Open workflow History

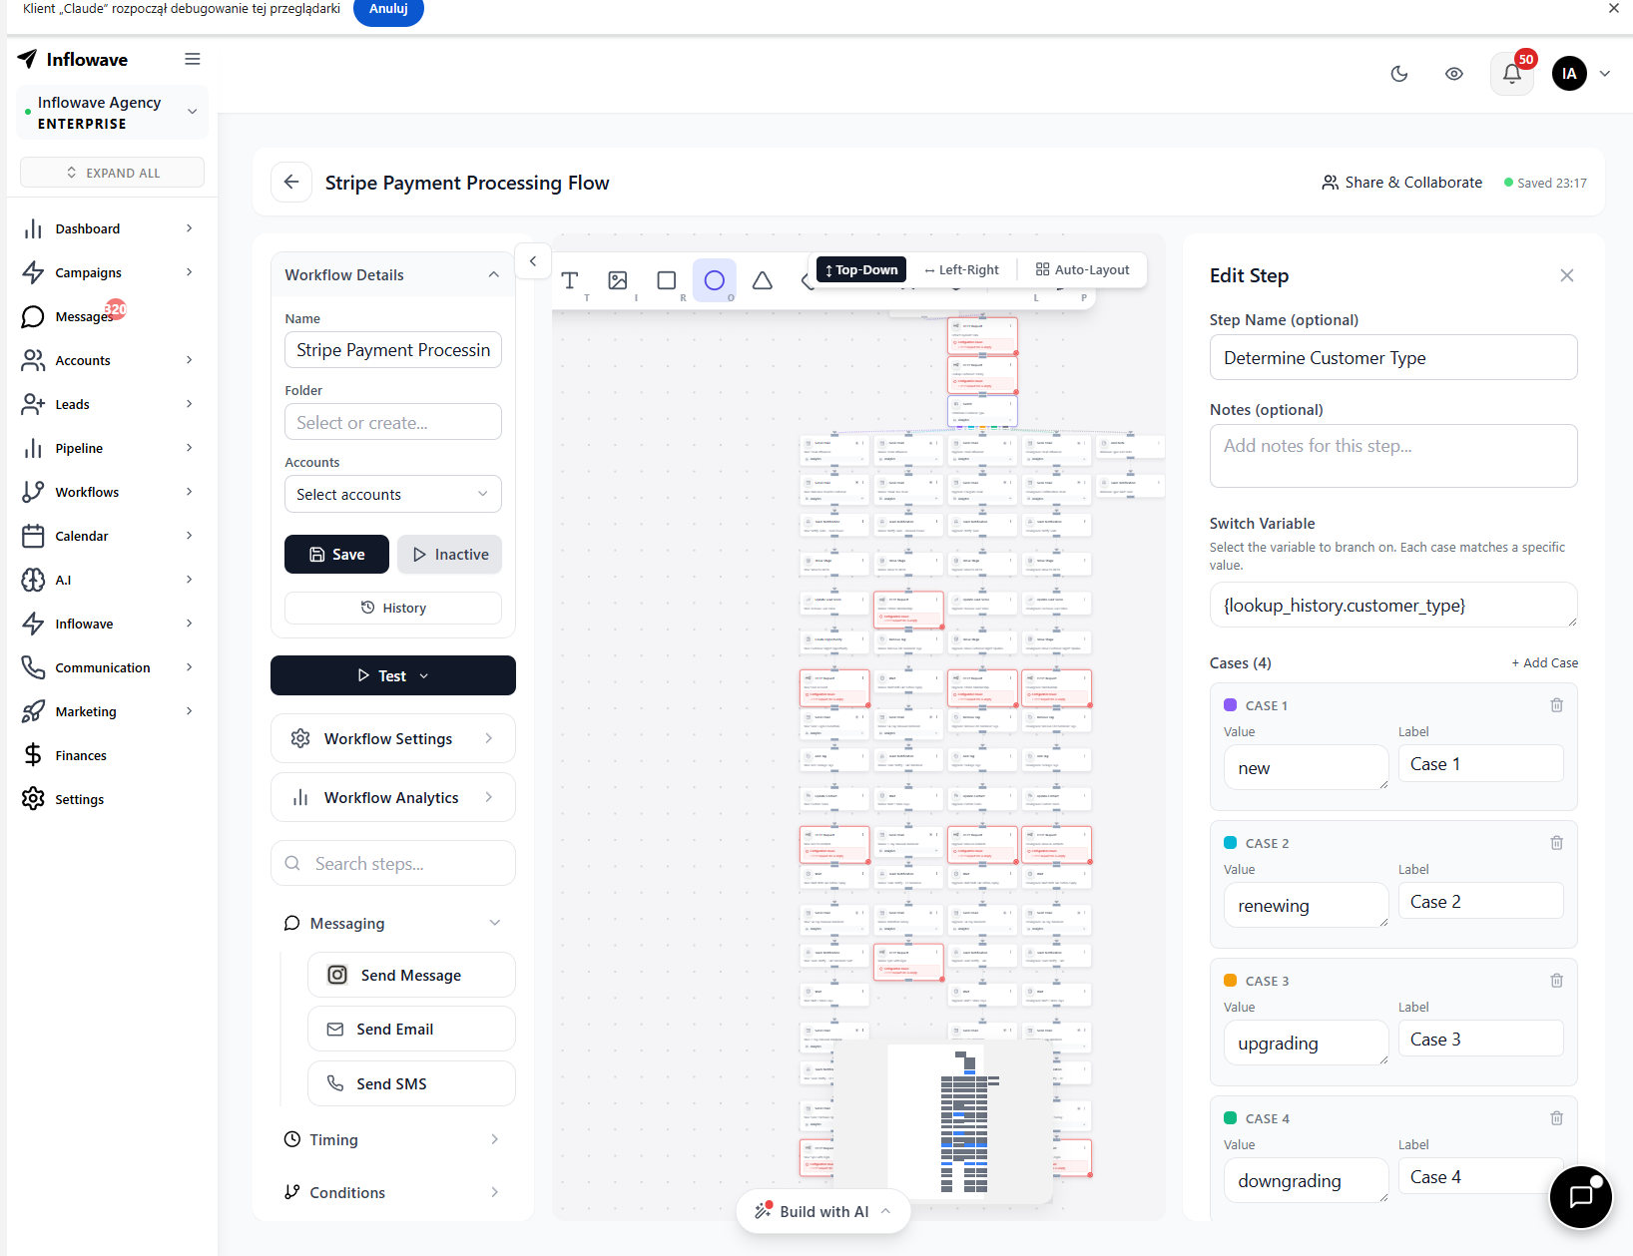[393, 608]
